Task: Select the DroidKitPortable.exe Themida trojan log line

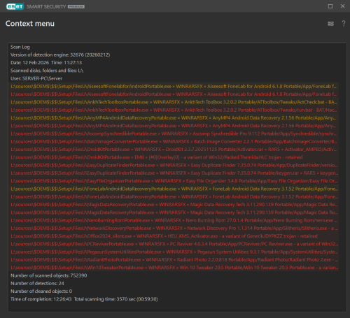Action: pyautogui.click(x=174, y=157)
